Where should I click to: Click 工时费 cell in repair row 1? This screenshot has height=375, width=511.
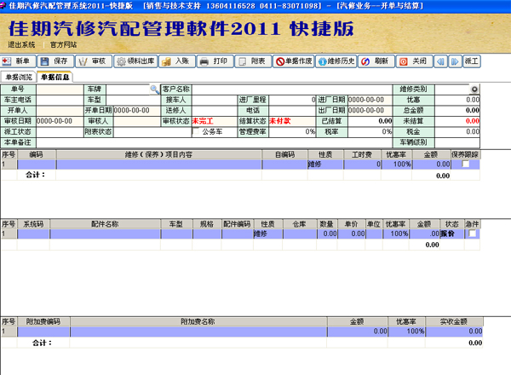click(x=362, y=164)
